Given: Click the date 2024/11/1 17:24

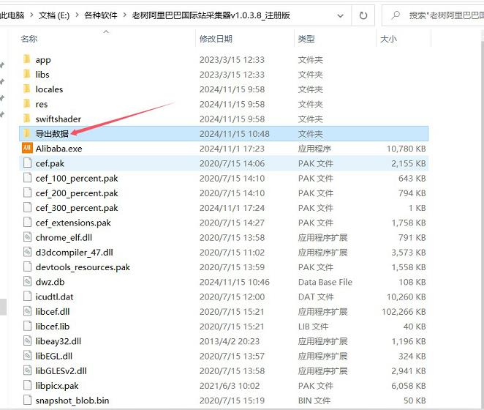Looking at the screenshot, I should [232, 207].
